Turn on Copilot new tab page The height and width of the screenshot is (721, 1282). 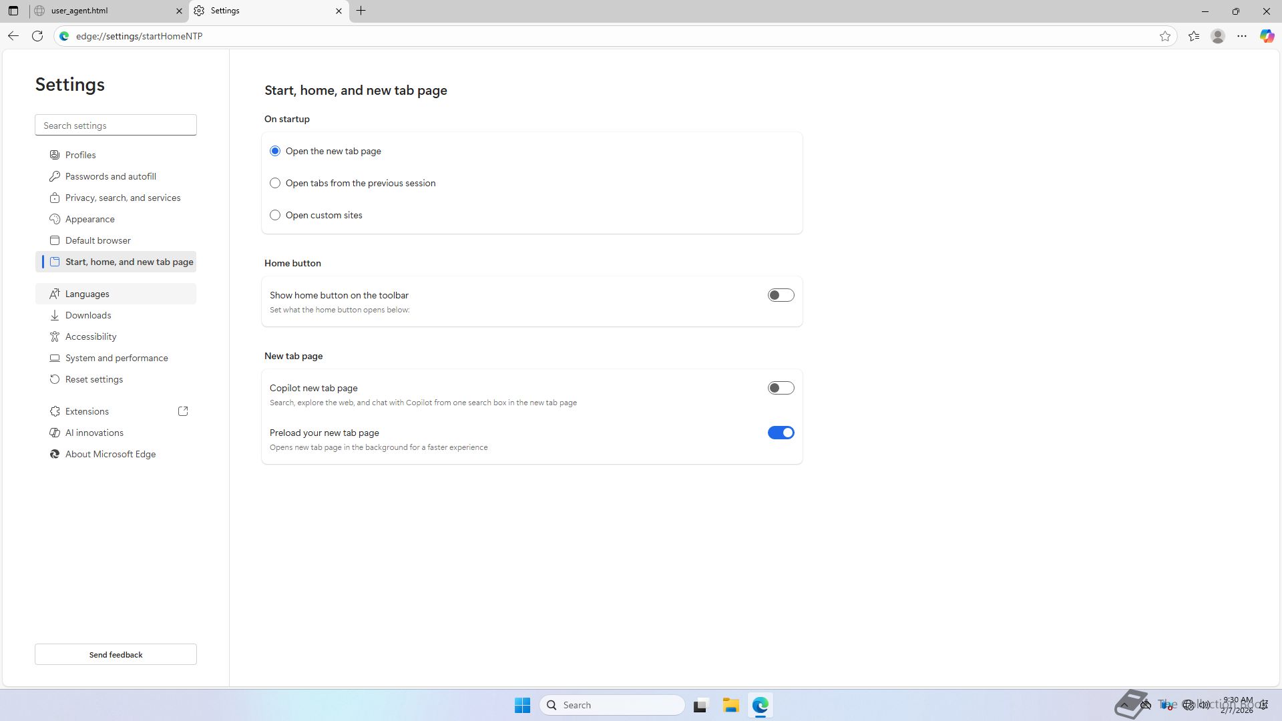click(781, 388)
